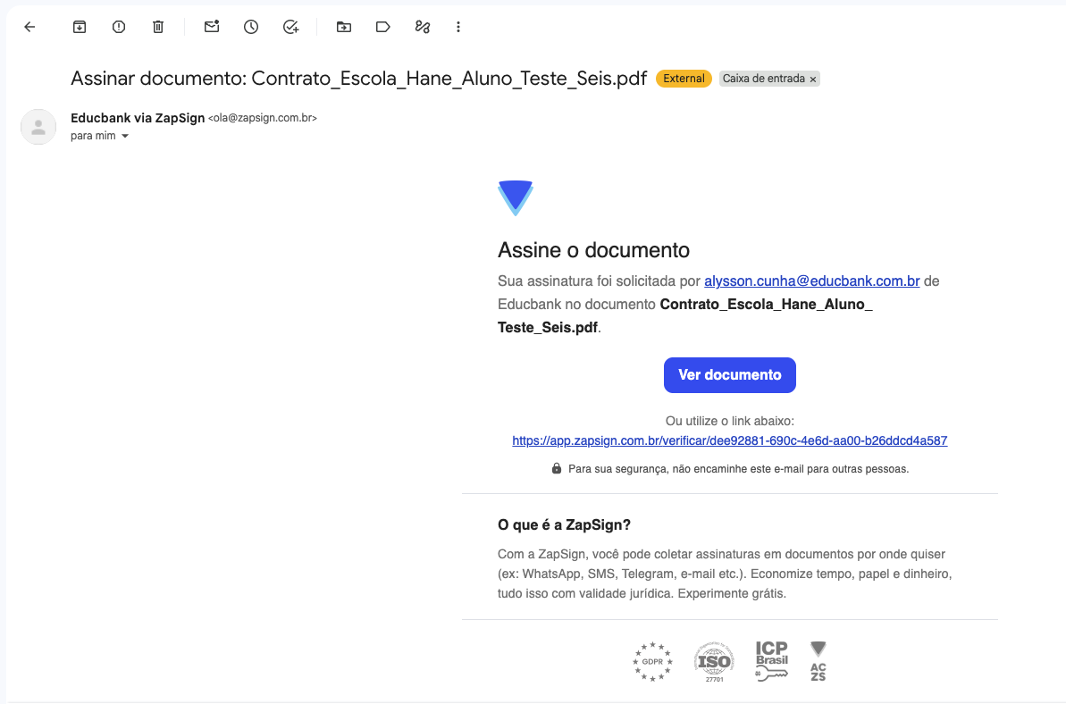Click bold document name Contrato_Escola_Hane_Aluno_
The height and width of the screenshot is (704, 1066).
point(766,304)
